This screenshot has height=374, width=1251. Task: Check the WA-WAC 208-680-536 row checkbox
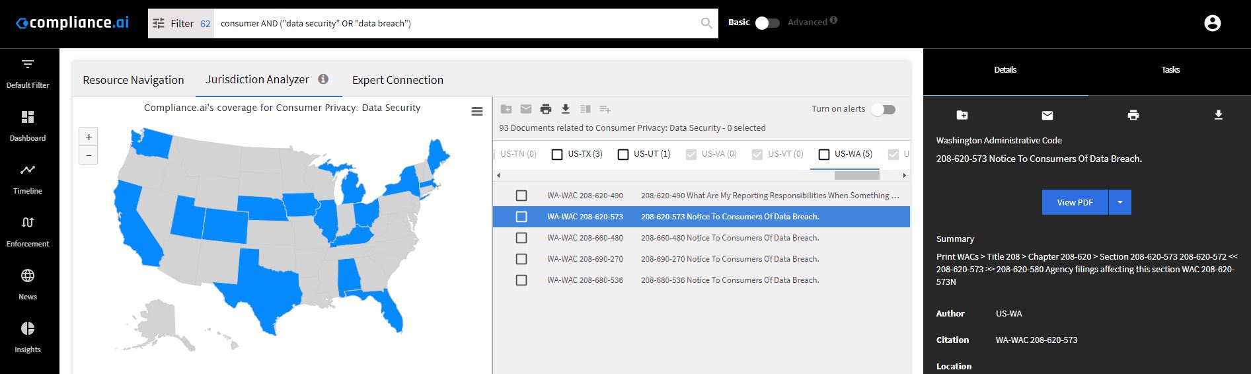click(521, 280)
